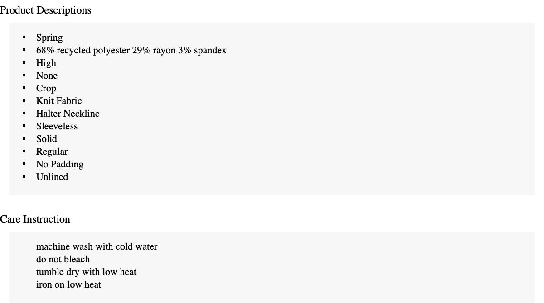Viewport: 544px width, 303px height.
Task: Click the Regular list item
Action: 52,151
